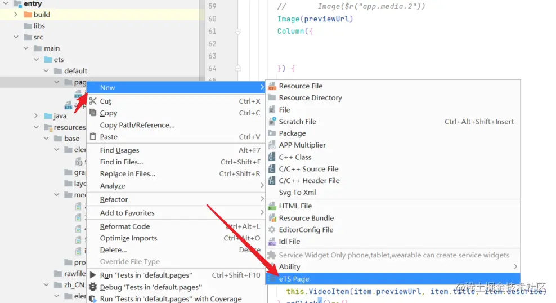
Task: Choose Replace in Files option
Action: [176, 174]
